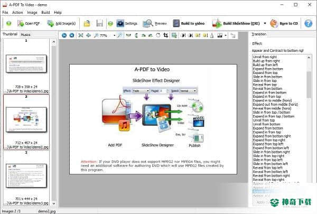The height and width of the screenshot is (214, 317).
Task: Select 'Unroll from right' effect
Action: pos(265,57)
